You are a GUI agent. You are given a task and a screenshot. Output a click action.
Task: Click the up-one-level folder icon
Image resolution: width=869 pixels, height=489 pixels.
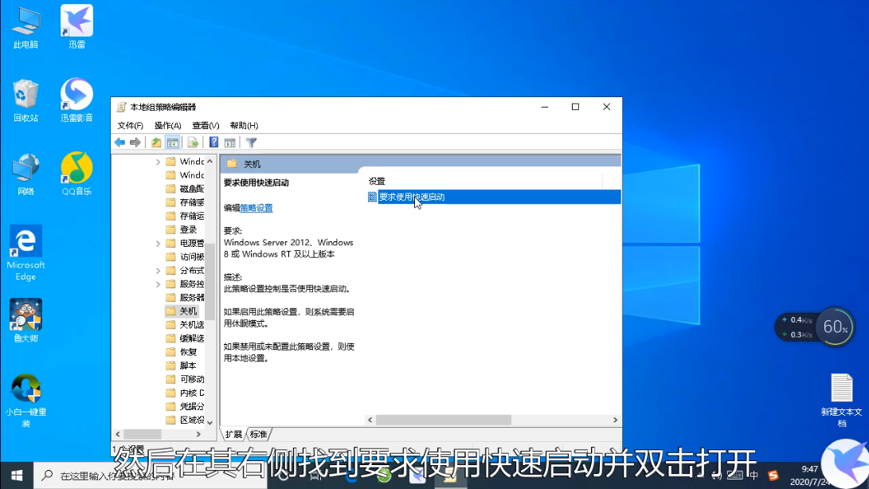[x=156, y=142]
